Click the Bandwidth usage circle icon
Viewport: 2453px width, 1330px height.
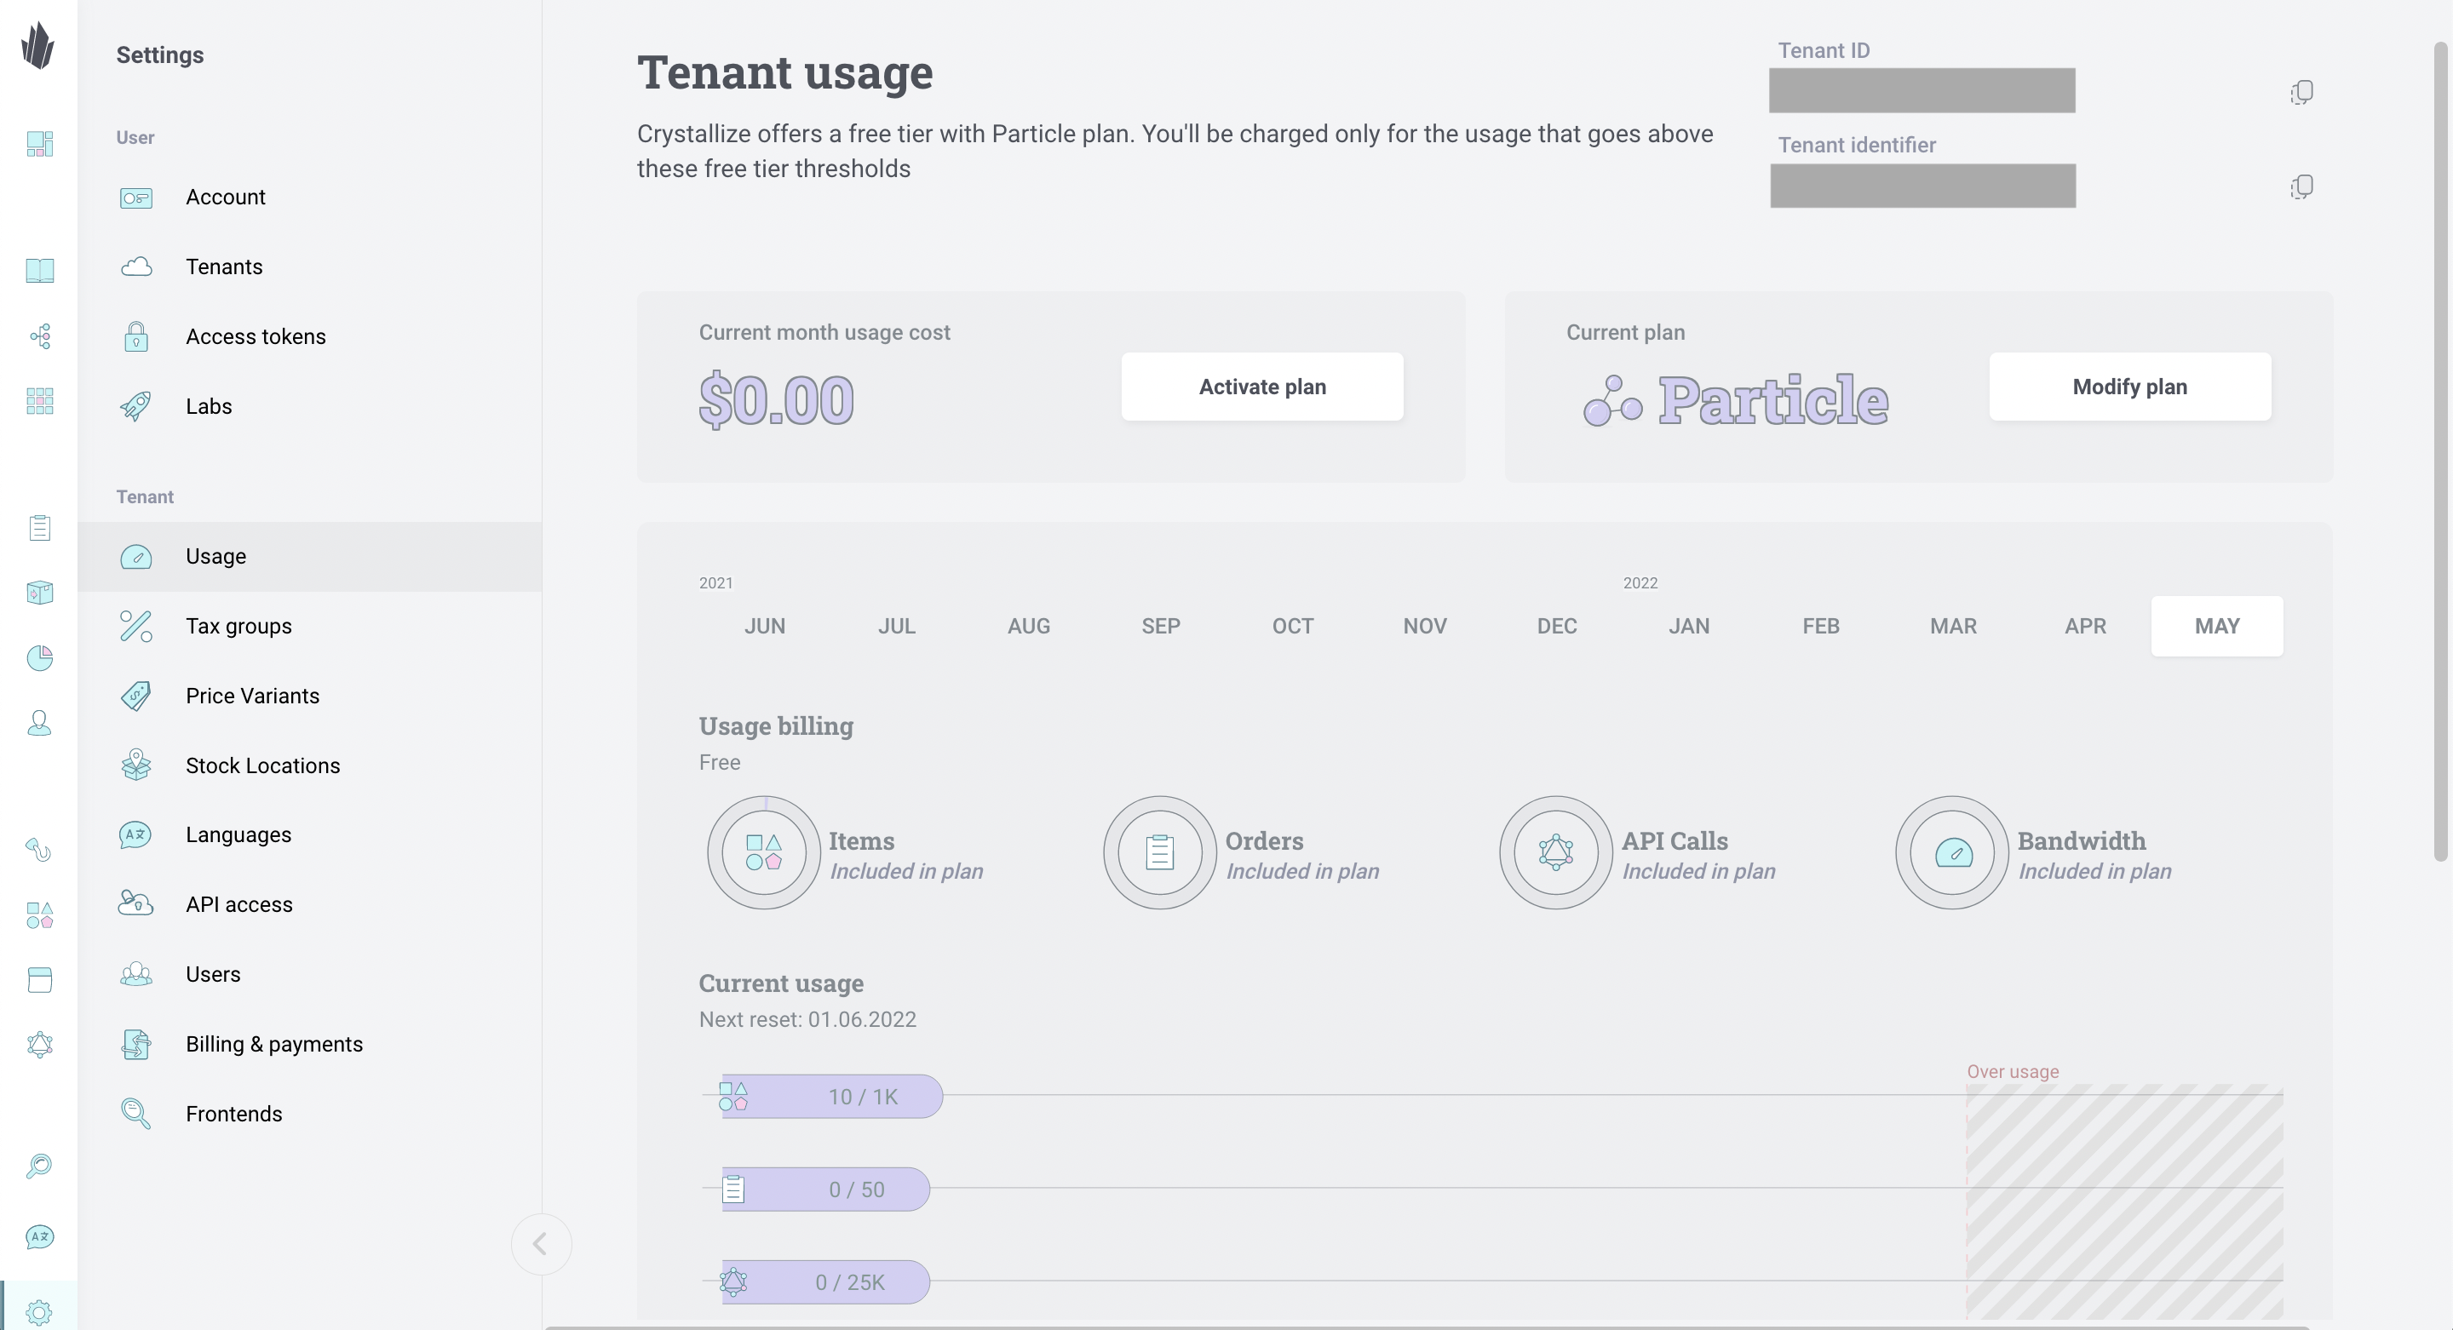pos(1952,852)
